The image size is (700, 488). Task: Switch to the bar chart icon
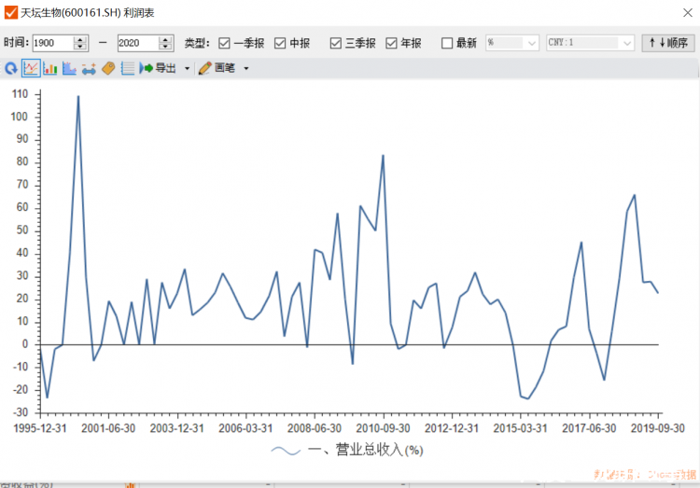coord(50,68)
